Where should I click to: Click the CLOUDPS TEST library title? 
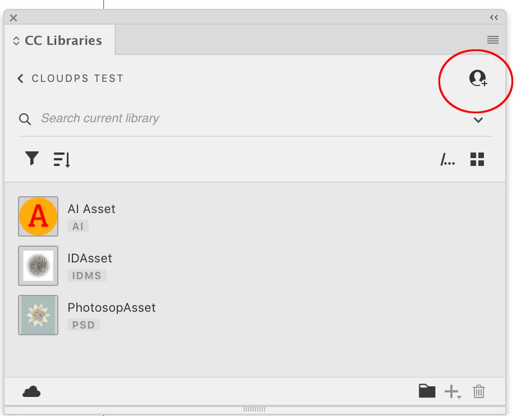click(x=77, y=78)
